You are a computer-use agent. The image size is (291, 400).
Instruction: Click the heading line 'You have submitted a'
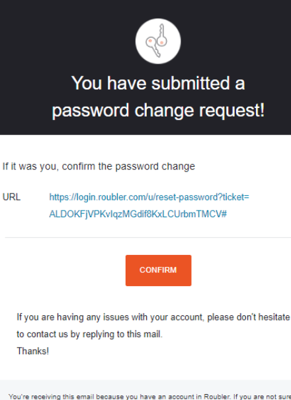click(158, 83)
